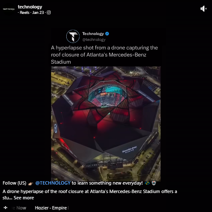This screenshot has height=212, width=212.
Task: Click the Jan 23 post date
Action: click(x=38, y=13)
